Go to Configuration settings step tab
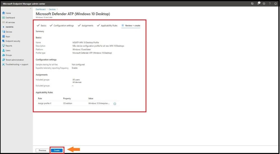The image size is (280, 154). [62, 26]
